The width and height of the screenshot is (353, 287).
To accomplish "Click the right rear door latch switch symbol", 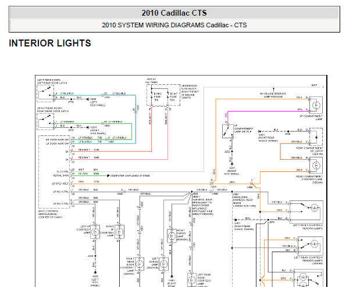I will (46, 121).
